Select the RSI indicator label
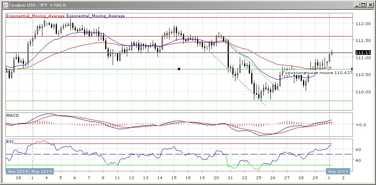The image size is (376, 185). tap(9, 141)
